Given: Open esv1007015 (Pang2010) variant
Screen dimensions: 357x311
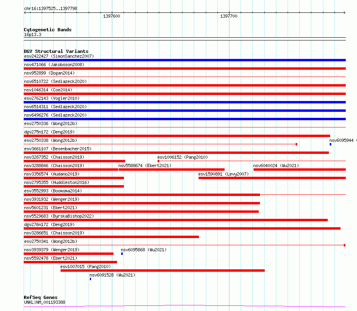Looking at the screenshot, I should (x=85, y=267).
